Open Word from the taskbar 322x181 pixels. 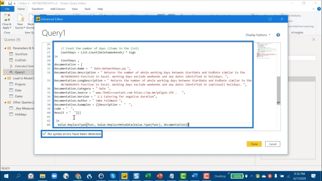(x=194, y=176)
